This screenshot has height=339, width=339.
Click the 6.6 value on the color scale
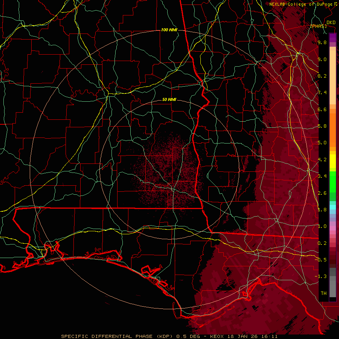tap(322, 109)
